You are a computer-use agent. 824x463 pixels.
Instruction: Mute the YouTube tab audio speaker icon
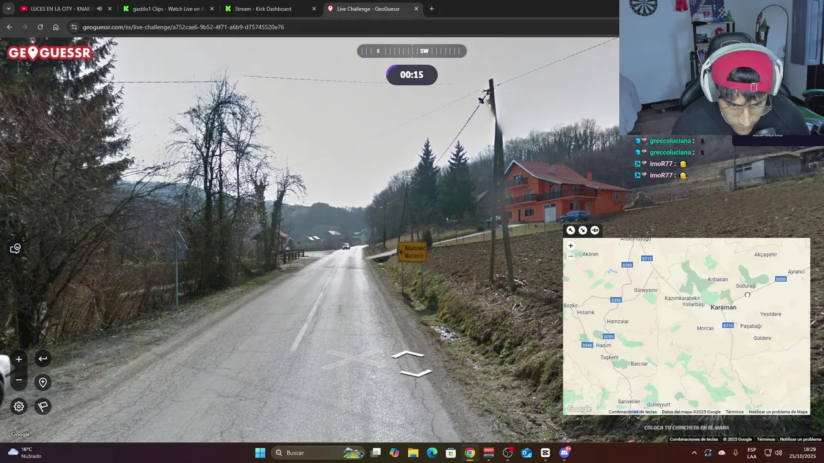[99, 9]
